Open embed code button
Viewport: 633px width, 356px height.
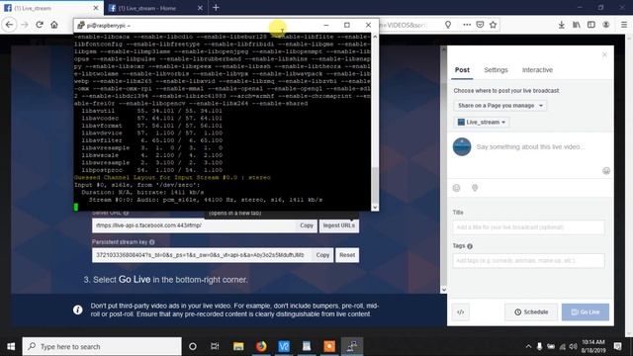click(461, 312)
